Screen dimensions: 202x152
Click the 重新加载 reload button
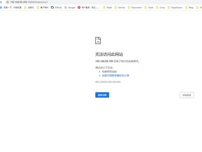(102, 95)
